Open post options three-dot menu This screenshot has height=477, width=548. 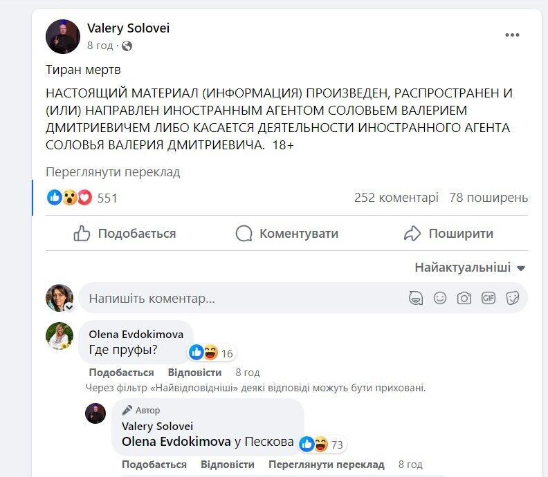[x=511, y=36]
